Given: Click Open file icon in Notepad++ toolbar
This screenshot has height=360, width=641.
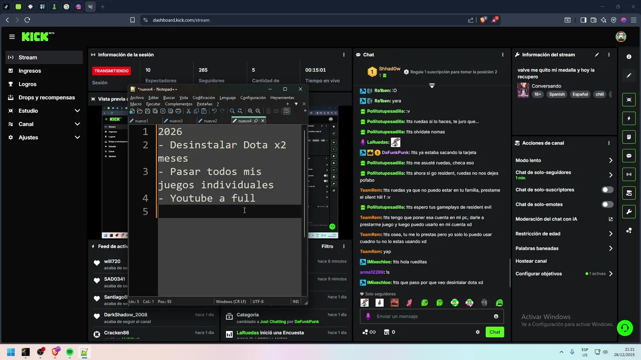Looking at the screenshot, I should coord(140,111).
